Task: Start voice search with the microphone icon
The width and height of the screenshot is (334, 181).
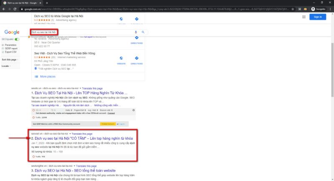Action: coord(136,32)
